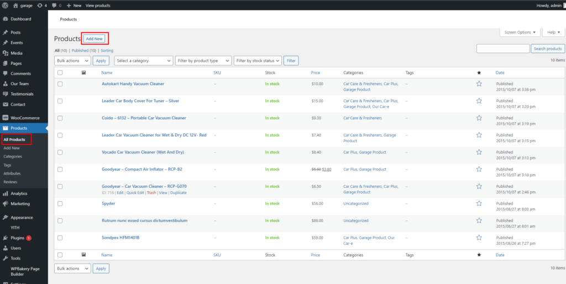Feature the Sondpex HFM1401B star

click(479, 238)
